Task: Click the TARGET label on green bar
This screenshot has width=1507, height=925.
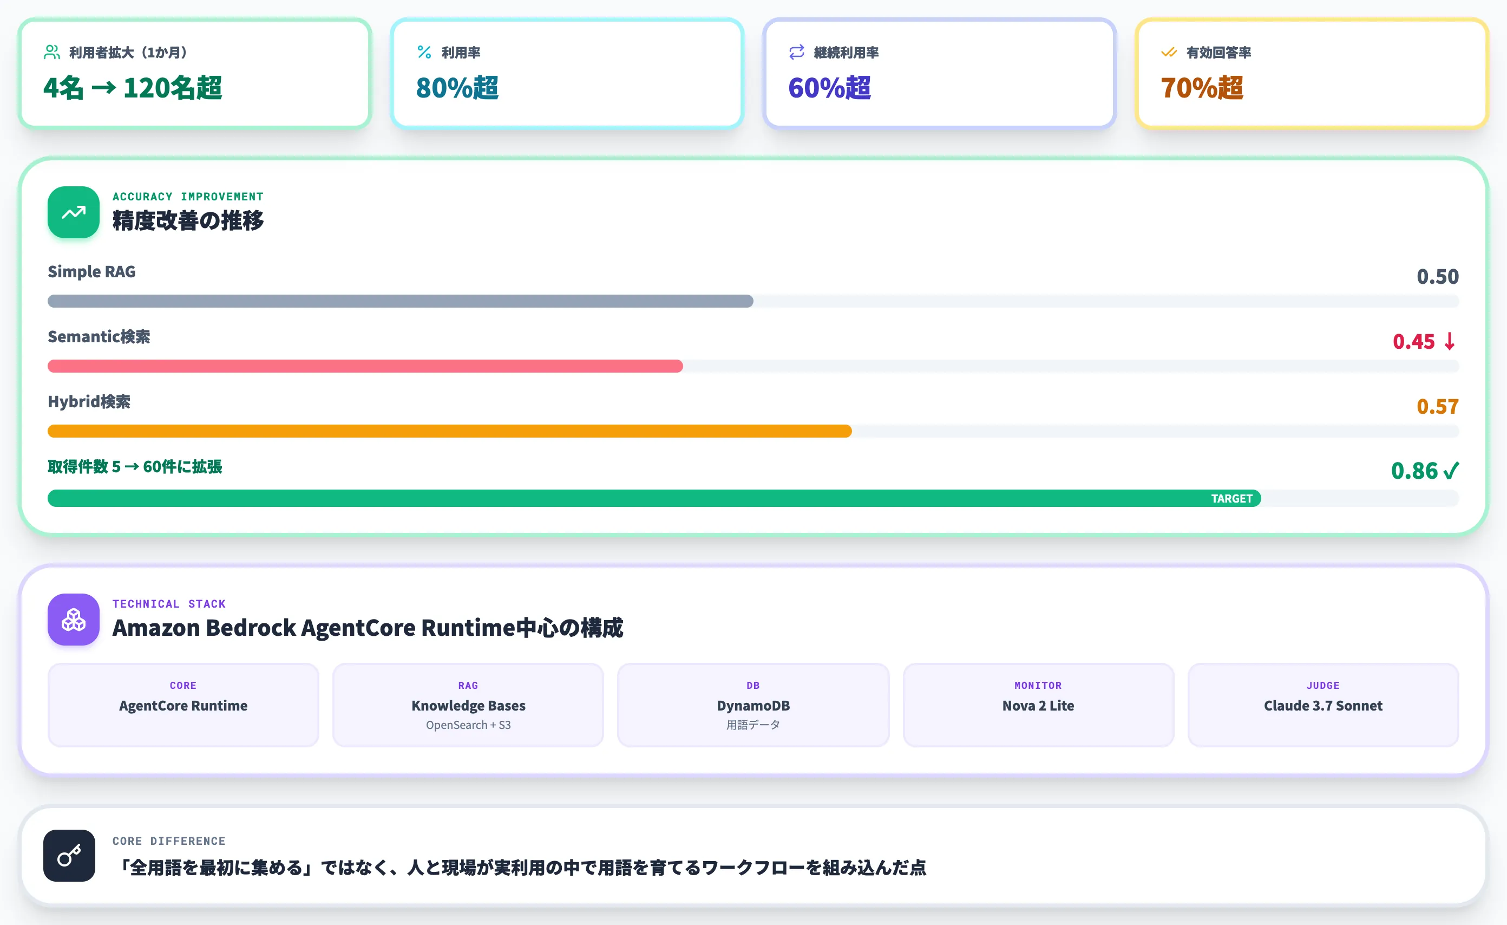Action: 1232,499
